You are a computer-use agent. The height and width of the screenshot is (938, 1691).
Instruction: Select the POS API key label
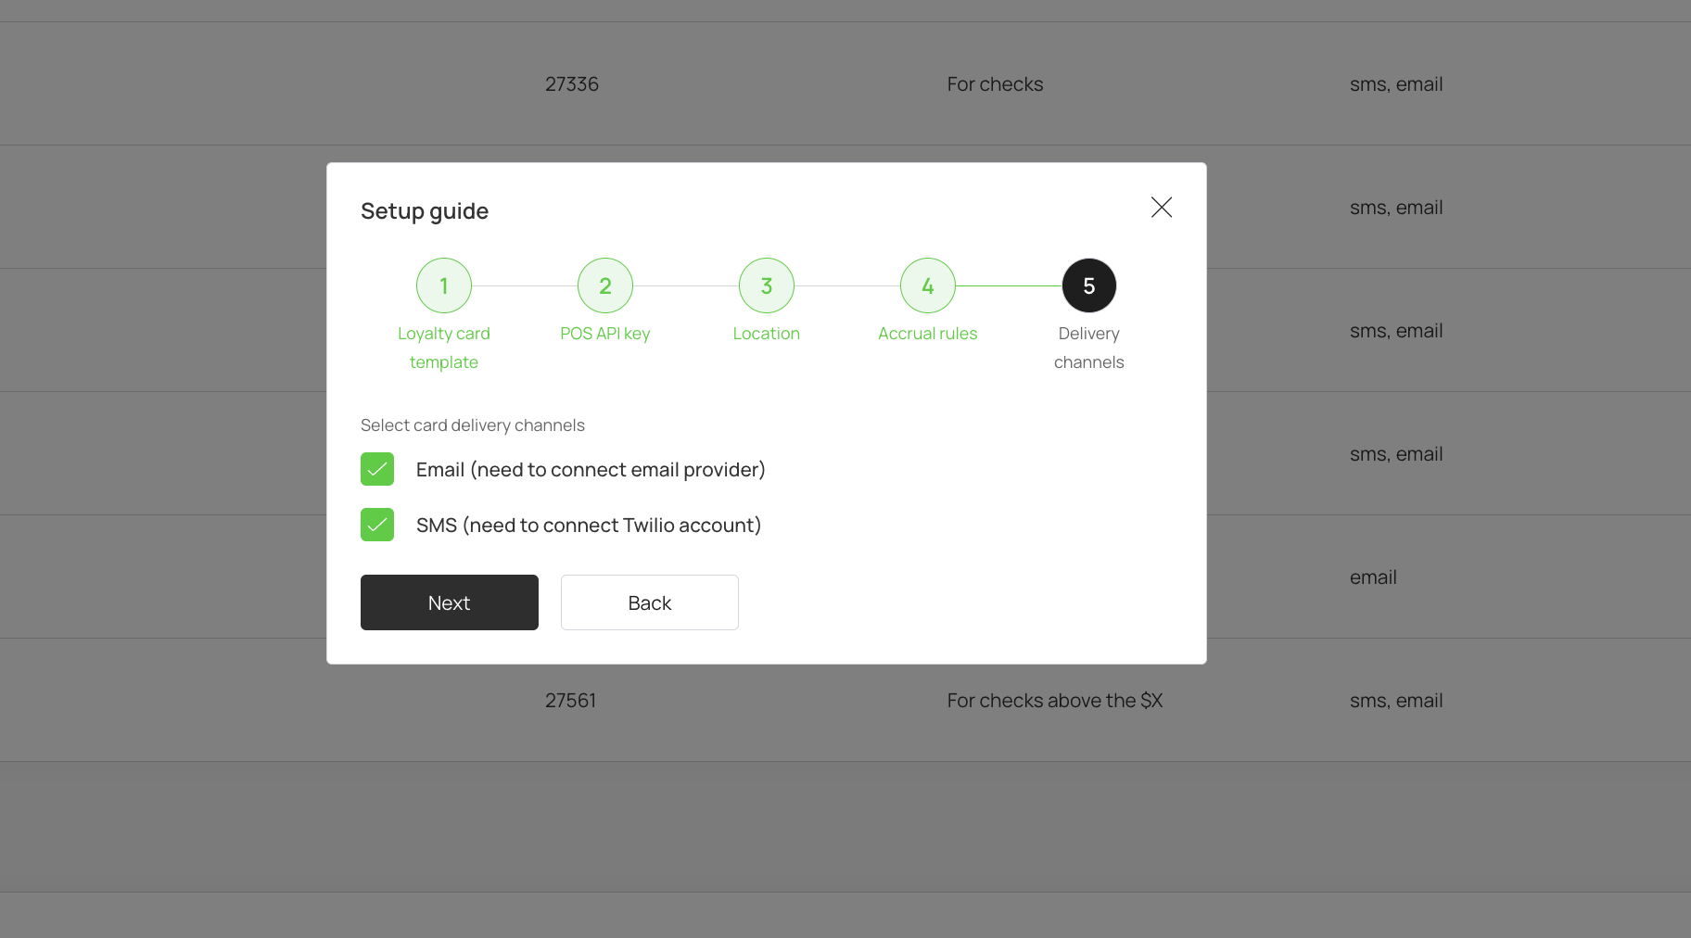605,334
